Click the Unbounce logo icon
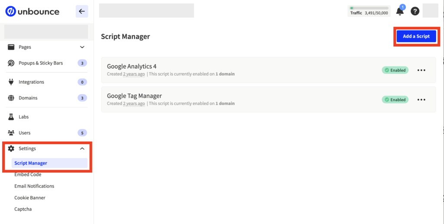This screenshot has height=224, width=444. point(10,11)
